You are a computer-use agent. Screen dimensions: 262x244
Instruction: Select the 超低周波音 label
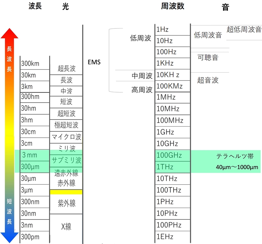pyautogui.click(x=244, y=29)
